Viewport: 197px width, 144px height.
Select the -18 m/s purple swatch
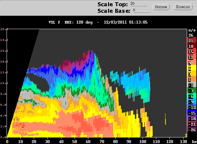pos(192,117)
